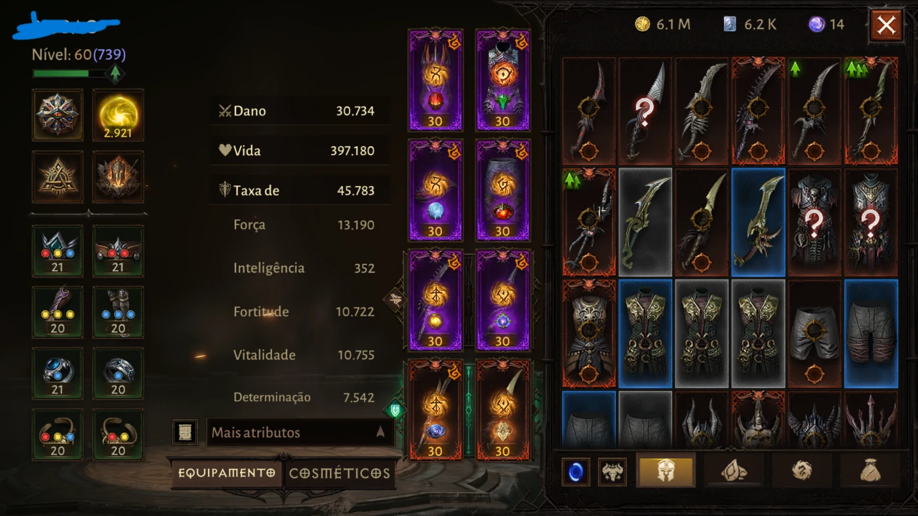Switch to the Equipamento tab

[x=227, y=473]
